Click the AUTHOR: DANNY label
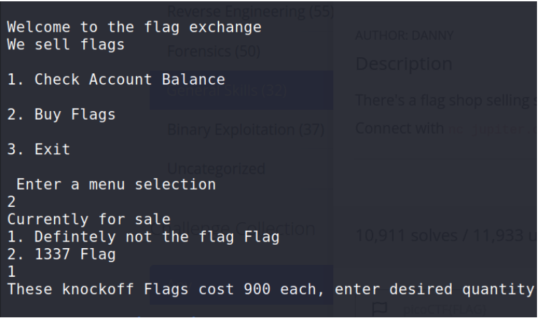Screen dimensions: 539x320 (394, 36)
